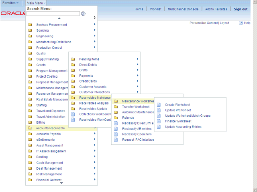257x192 pixels.
Task: Open the Travel and Expenses menu
Action: coord(51,111)
